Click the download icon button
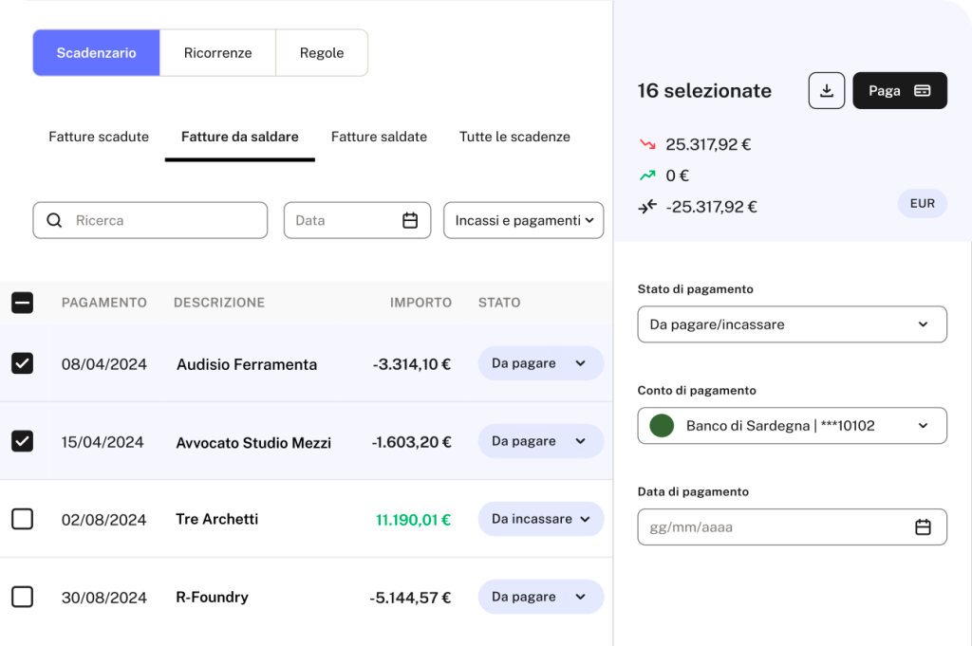This screenshot has width=972, height=646. pyautogui.click(x=827, y=90)
